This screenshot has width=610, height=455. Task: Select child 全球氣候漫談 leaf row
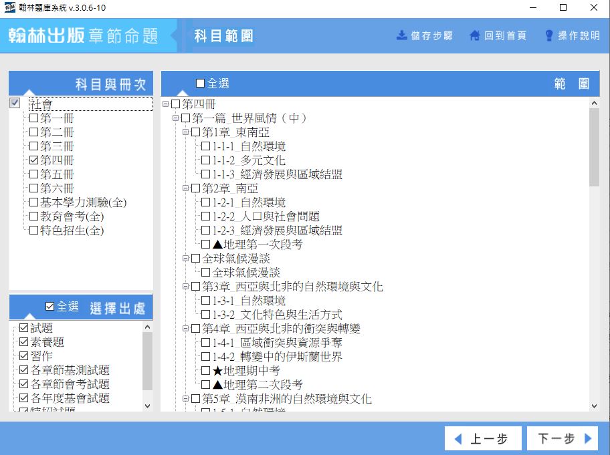246,272
